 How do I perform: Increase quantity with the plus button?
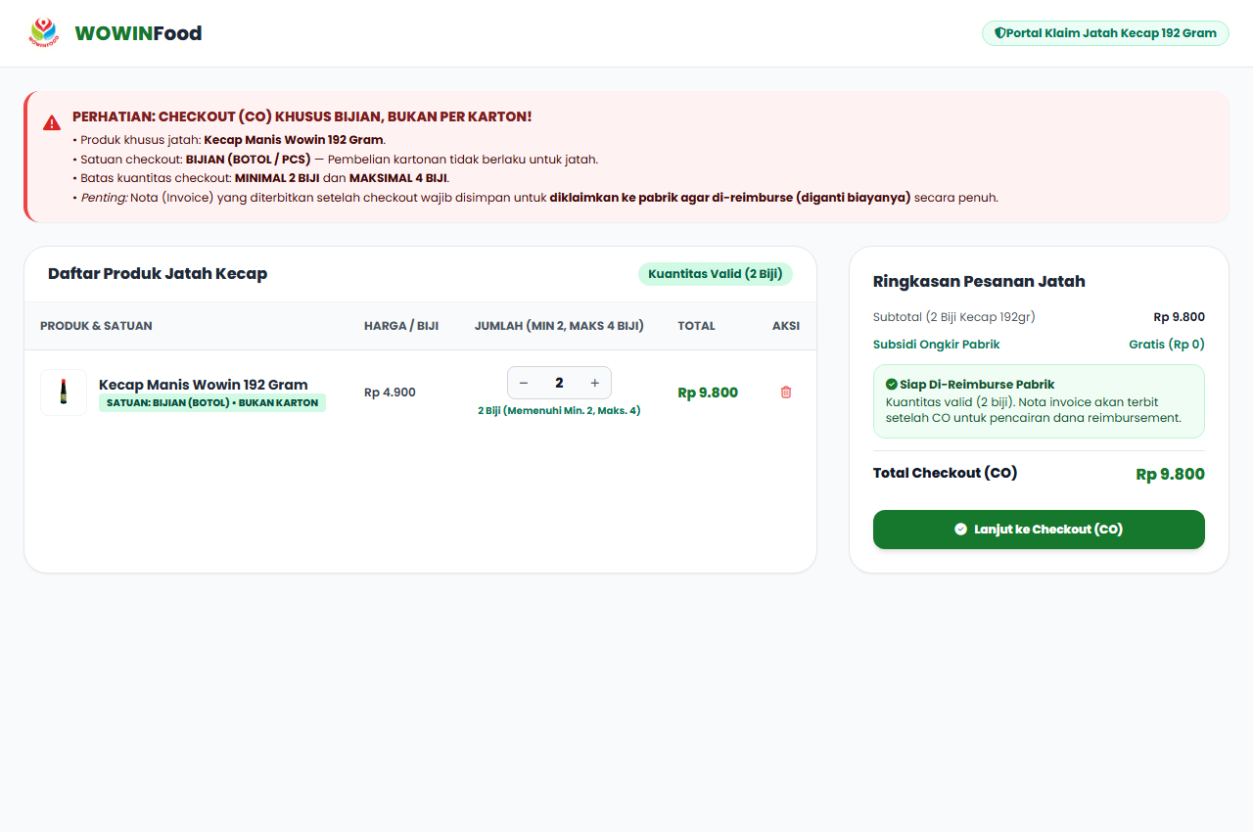(x=594, y=383)
